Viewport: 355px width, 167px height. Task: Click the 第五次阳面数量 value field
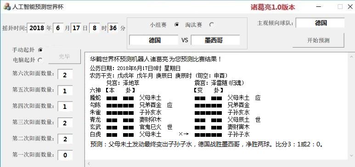pos(65,91)
